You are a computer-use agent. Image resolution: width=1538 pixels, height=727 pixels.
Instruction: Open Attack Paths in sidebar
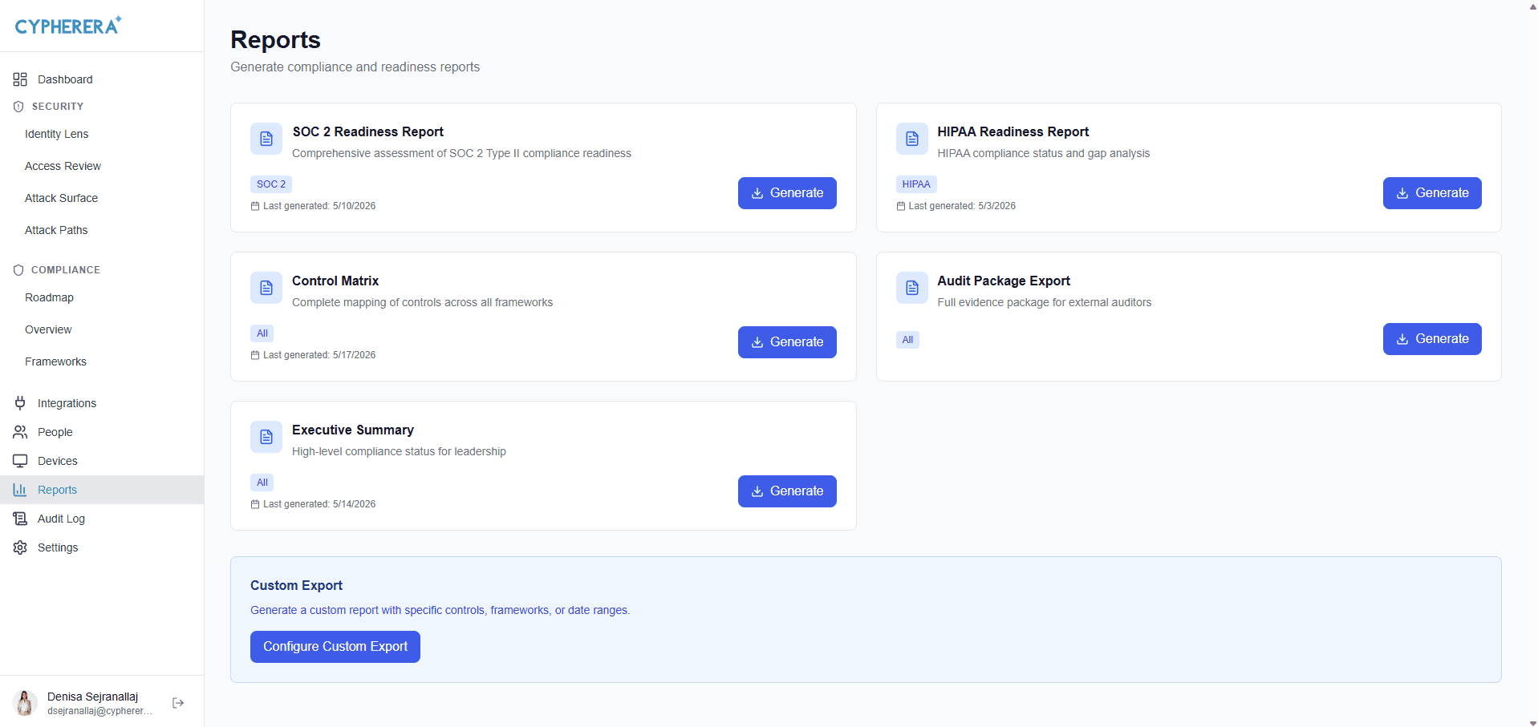coord(56,230)
